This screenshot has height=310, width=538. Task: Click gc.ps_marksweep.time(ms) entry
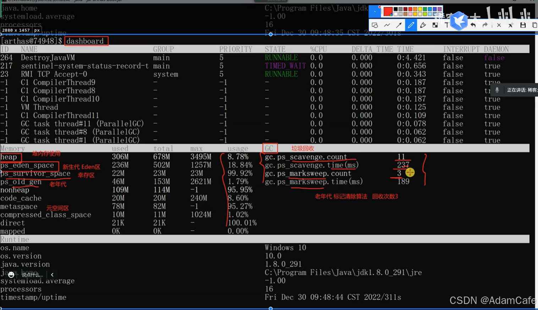[x=314, y=182]
